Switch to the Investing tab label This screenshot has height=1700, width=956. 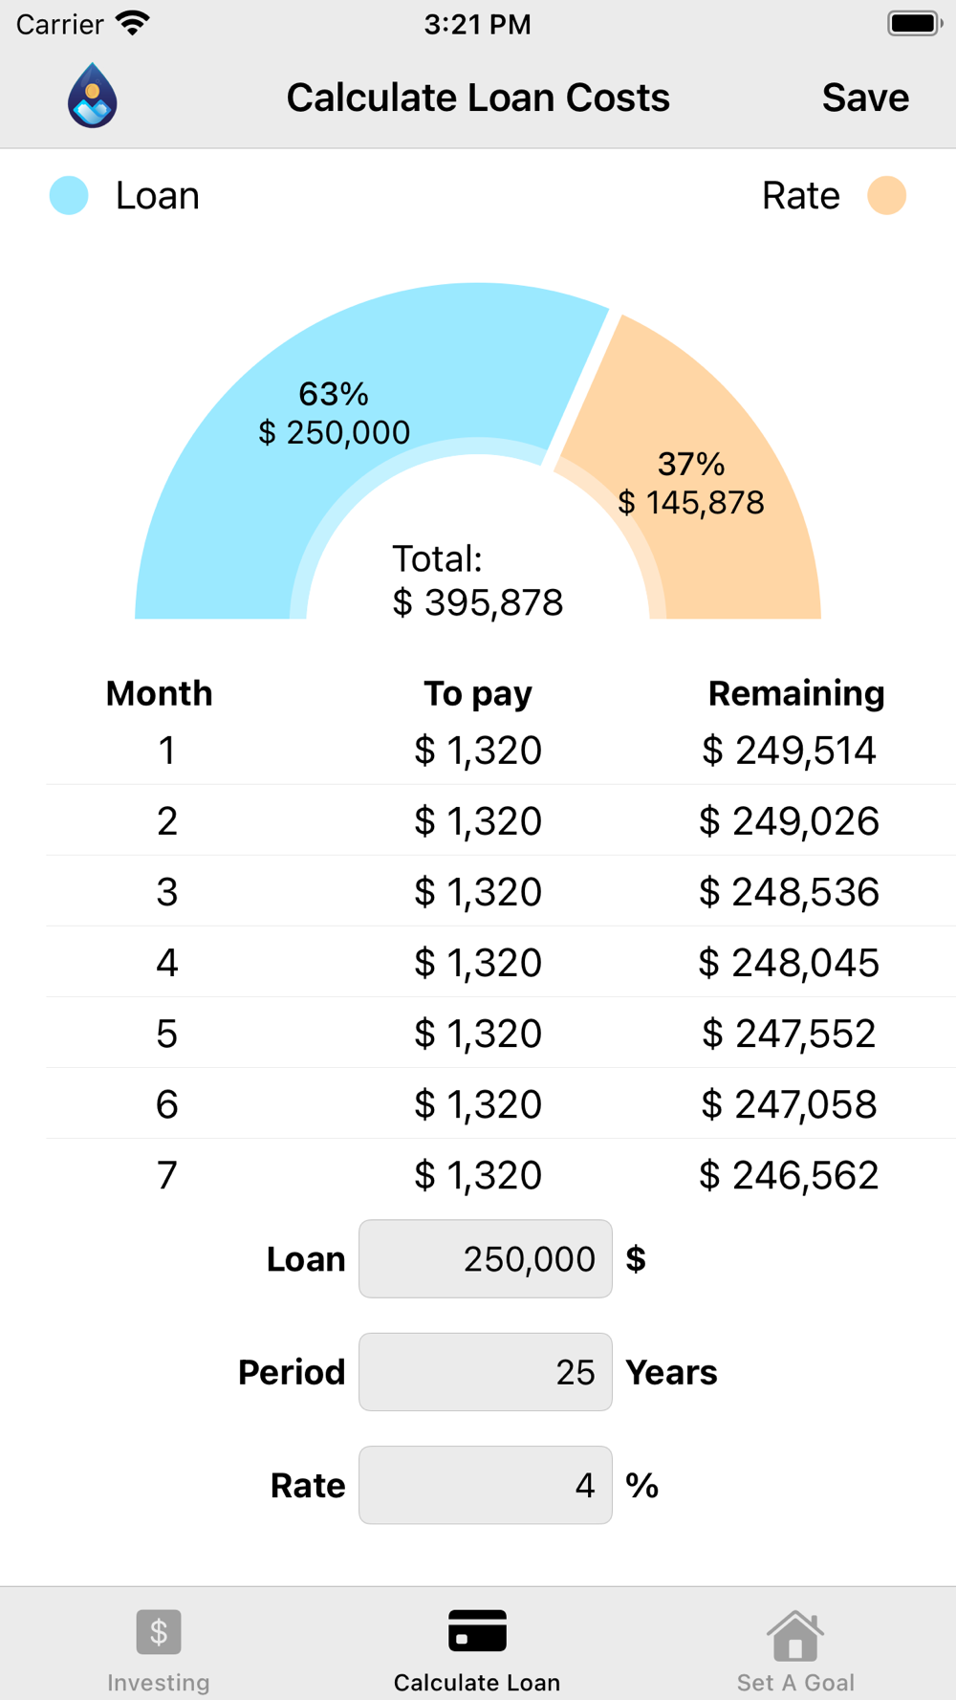pyautogui.click(x=159, y=1682)
